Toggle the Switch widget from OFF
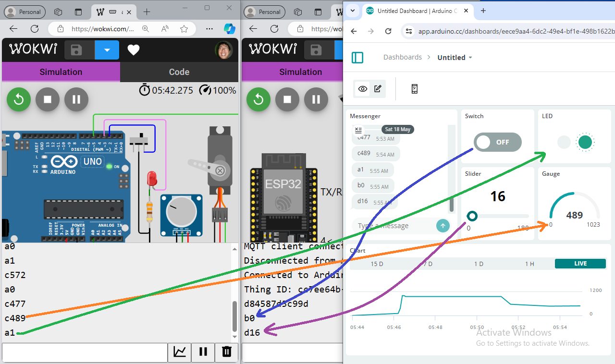This screenshot has height=364, width=615. [498, 142]
